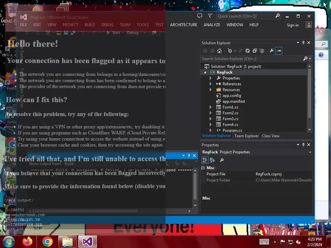Click the feedback speech bubble icon
This screenshot has height=248, width=331.
click(x=199, y=16)
